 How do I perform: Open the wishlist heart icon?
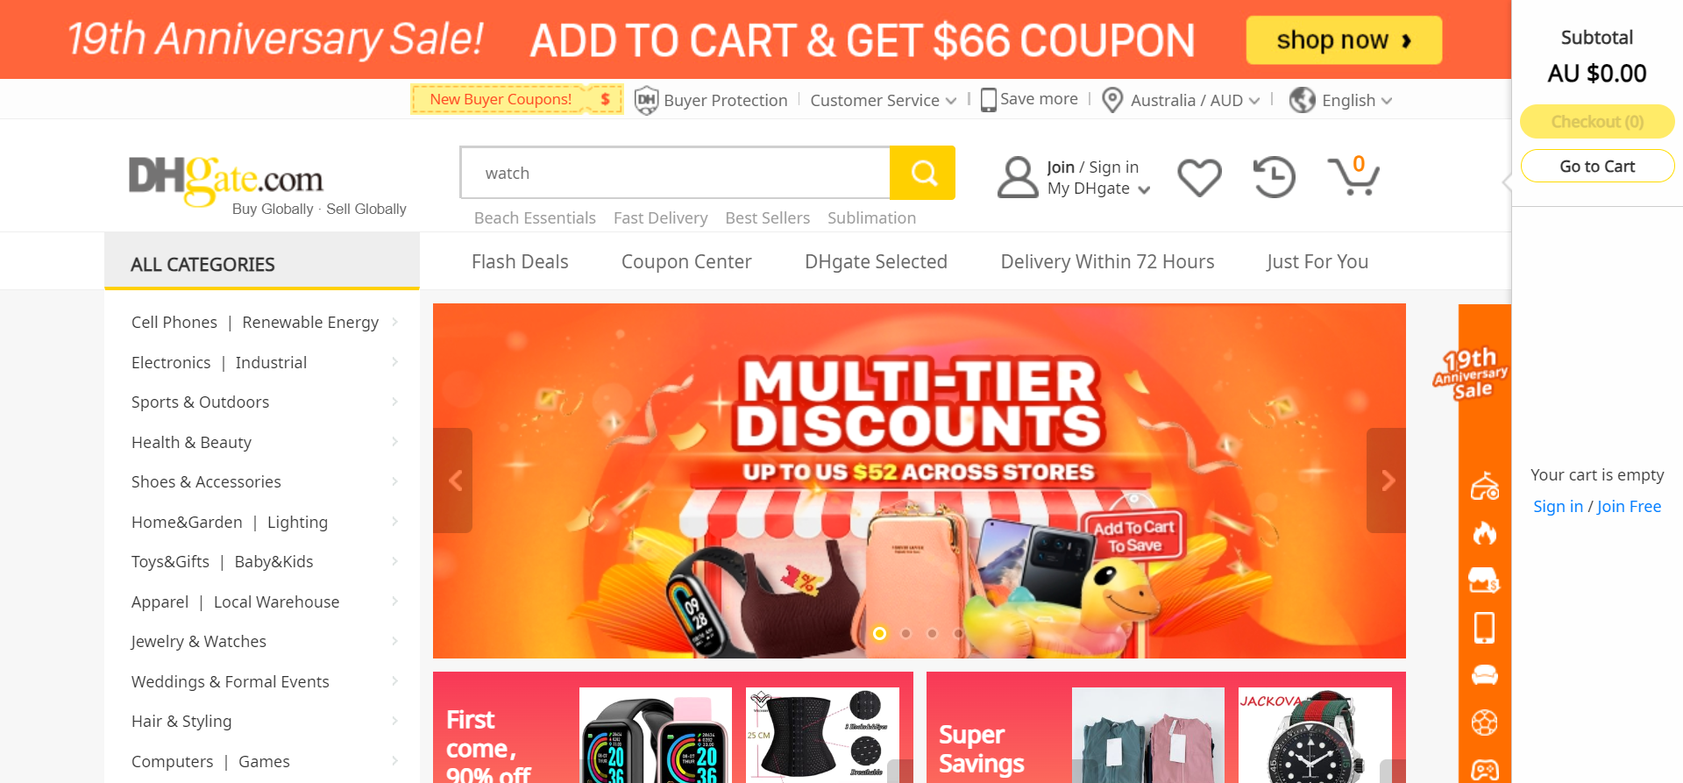pos(1199,177)
